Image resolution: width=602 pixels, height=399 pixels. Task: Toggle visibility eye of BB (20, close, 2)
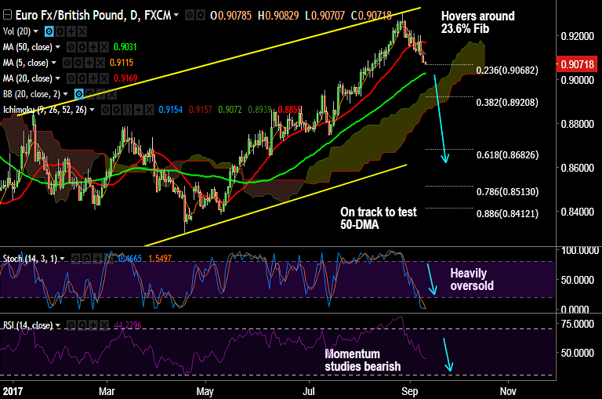[78, 95]
